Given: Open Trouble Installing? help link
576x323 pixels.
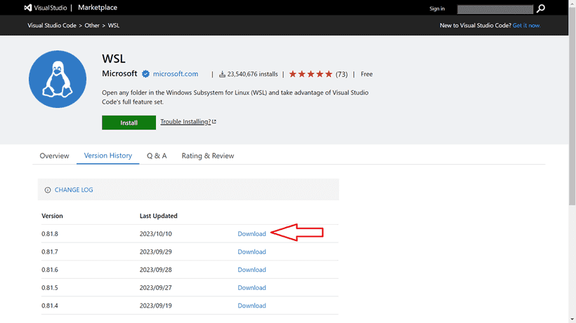Looking at the screenshot, I should (188, 122).
